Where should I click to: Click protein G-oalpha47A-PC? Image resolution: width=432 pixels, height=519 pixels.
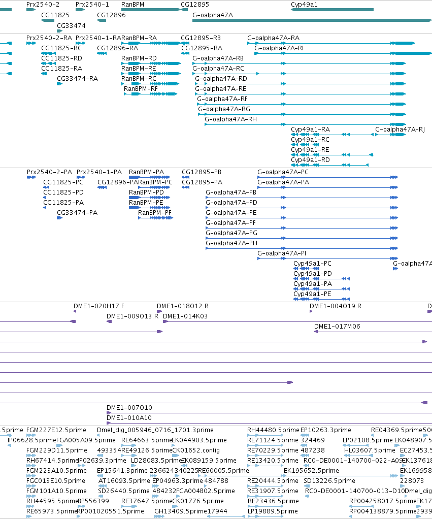tap(283, 172)
